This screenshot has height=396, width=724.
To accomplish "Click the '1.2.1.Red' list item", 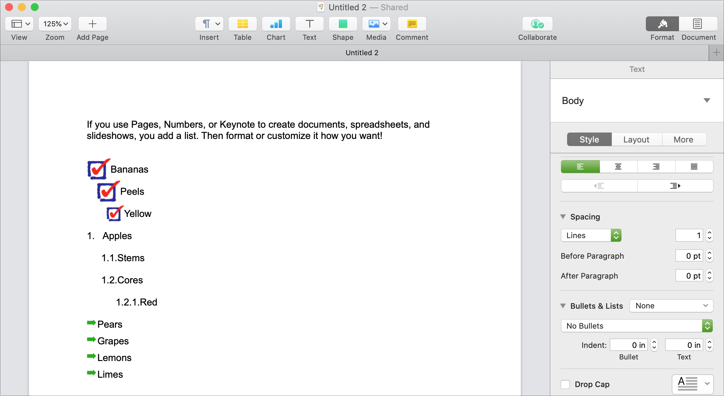I will point(137,302).
